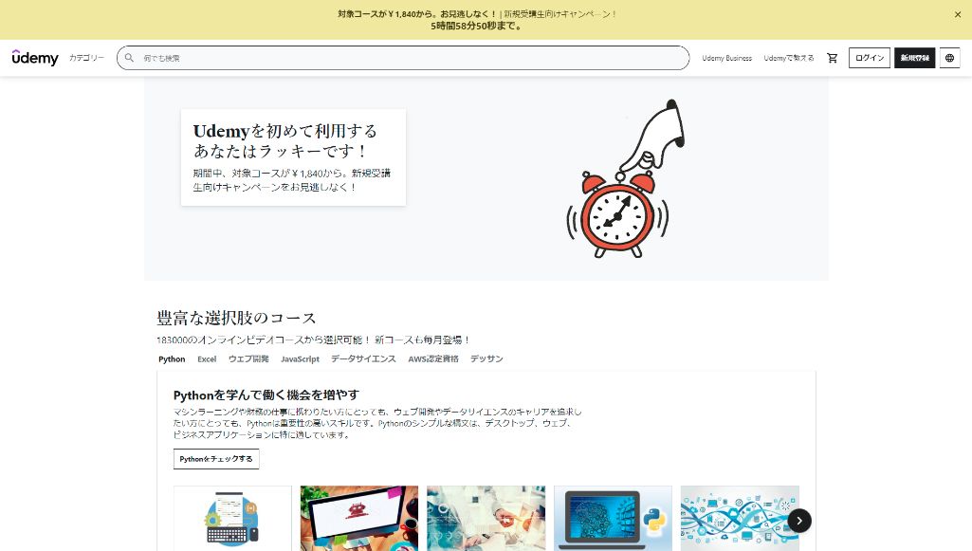Viewport: 972px width, 551px height.
Task: Open the language selector globe
Action: tap(949, 58)
